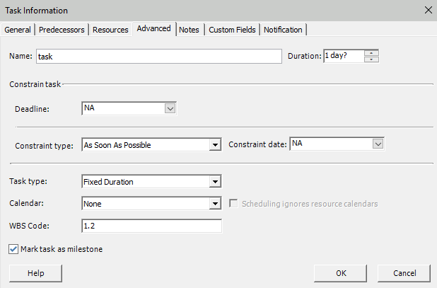Expand the Constraint type dropdown
The image size is (437, 288).
(x=216, y=145)
